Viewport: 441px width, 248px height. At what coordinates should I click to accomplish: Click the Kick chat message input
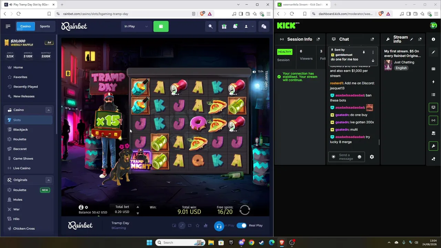pyautogui.click(x=346, y=157)
